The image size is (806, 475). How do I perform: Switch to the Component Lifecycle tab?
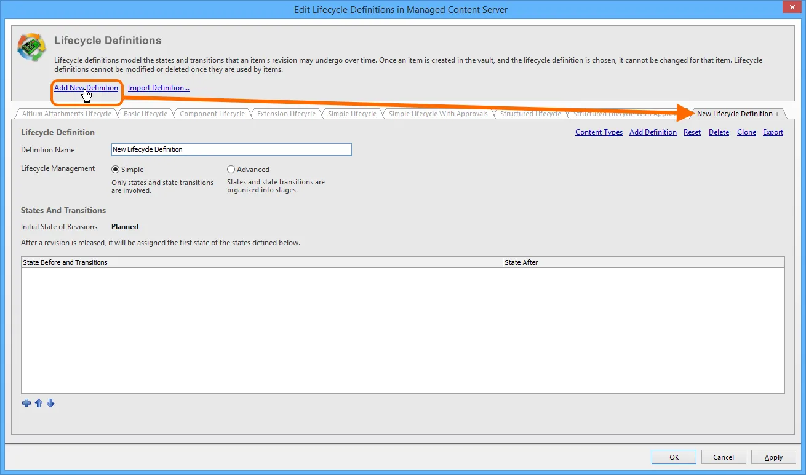[212, 114]
